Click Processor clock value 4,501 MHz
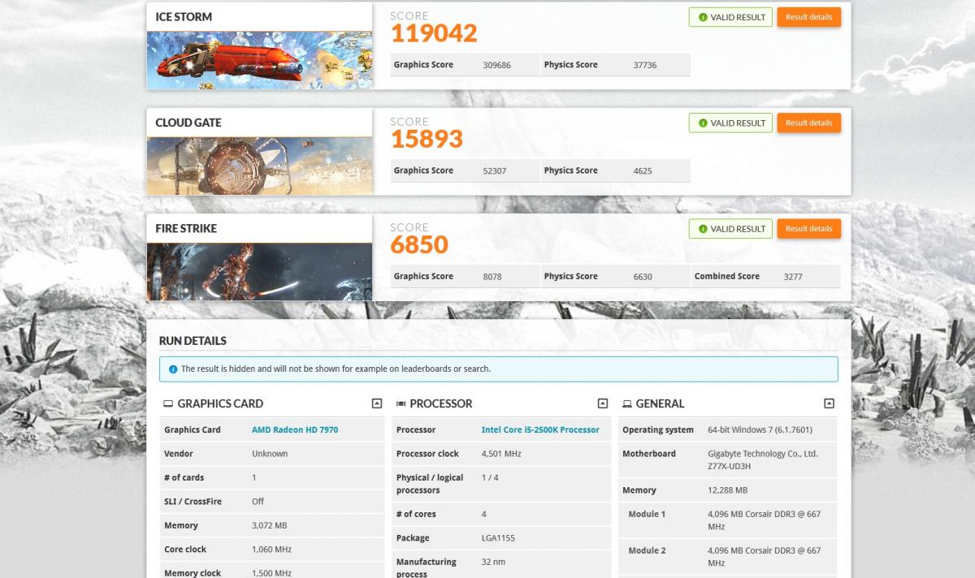Image resolution: width=975 pixels, height=578 pixels. (501, 454)
